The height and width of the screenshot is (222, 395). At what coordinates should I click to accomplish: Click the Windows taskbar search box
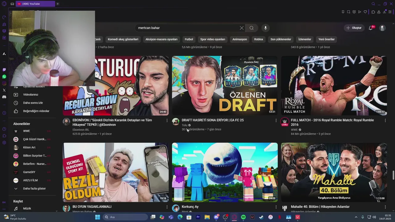point(125,217)
